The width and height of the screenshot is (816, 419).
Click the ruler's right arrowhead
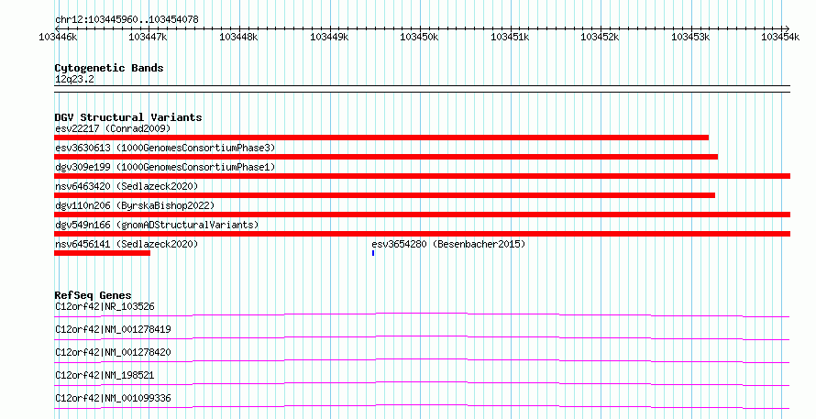788,28
